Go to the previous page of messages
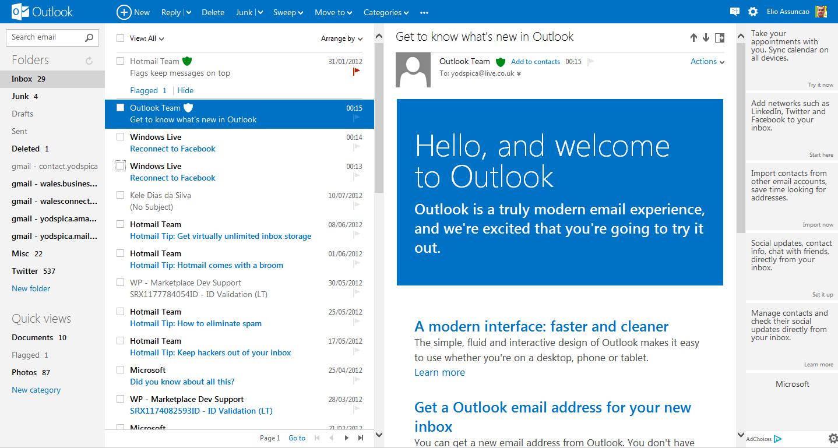This screenshot has height=448, width=838. pyautogui.click(x=331, y=438)
